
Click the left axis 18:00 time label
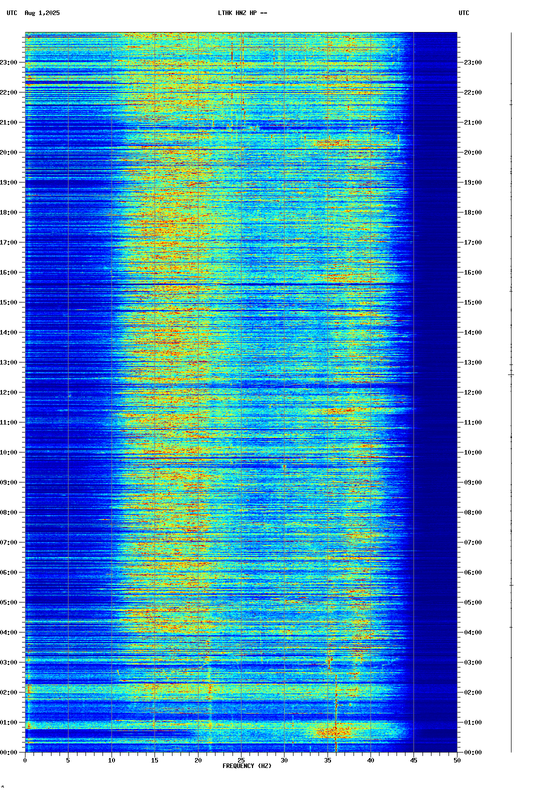8,212
